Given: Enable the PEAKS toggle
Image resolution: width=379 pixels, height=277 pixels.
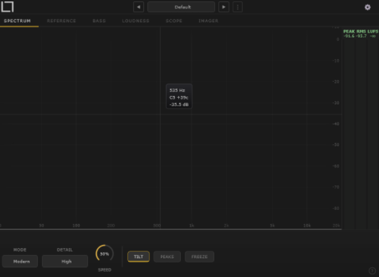Looking at the screenshot, I should click(167, 256).
